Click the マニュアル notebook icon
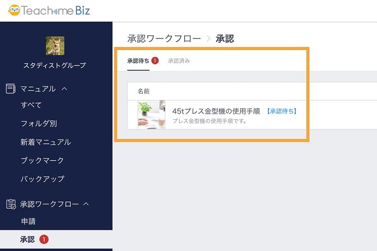377x251 pixels. tap(11, 88)
